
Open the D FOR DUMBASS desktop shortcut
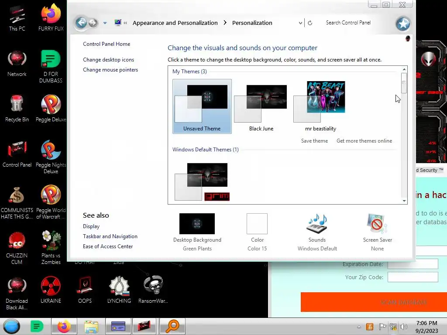click(x=51, y=66)
